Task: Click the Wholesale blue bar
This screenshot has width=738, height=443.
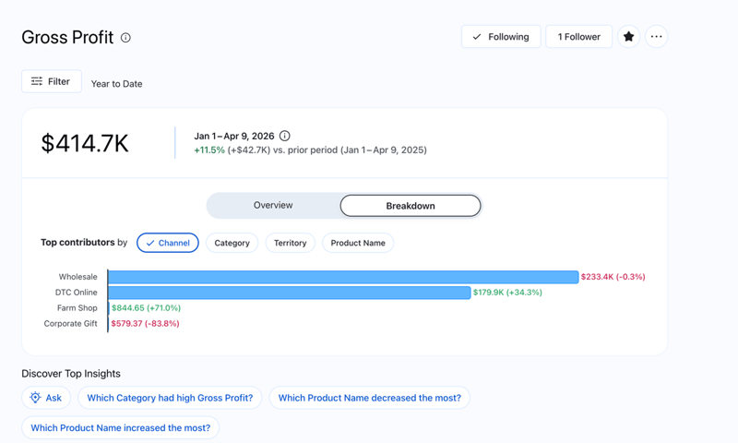Action: tap(343, 277)
